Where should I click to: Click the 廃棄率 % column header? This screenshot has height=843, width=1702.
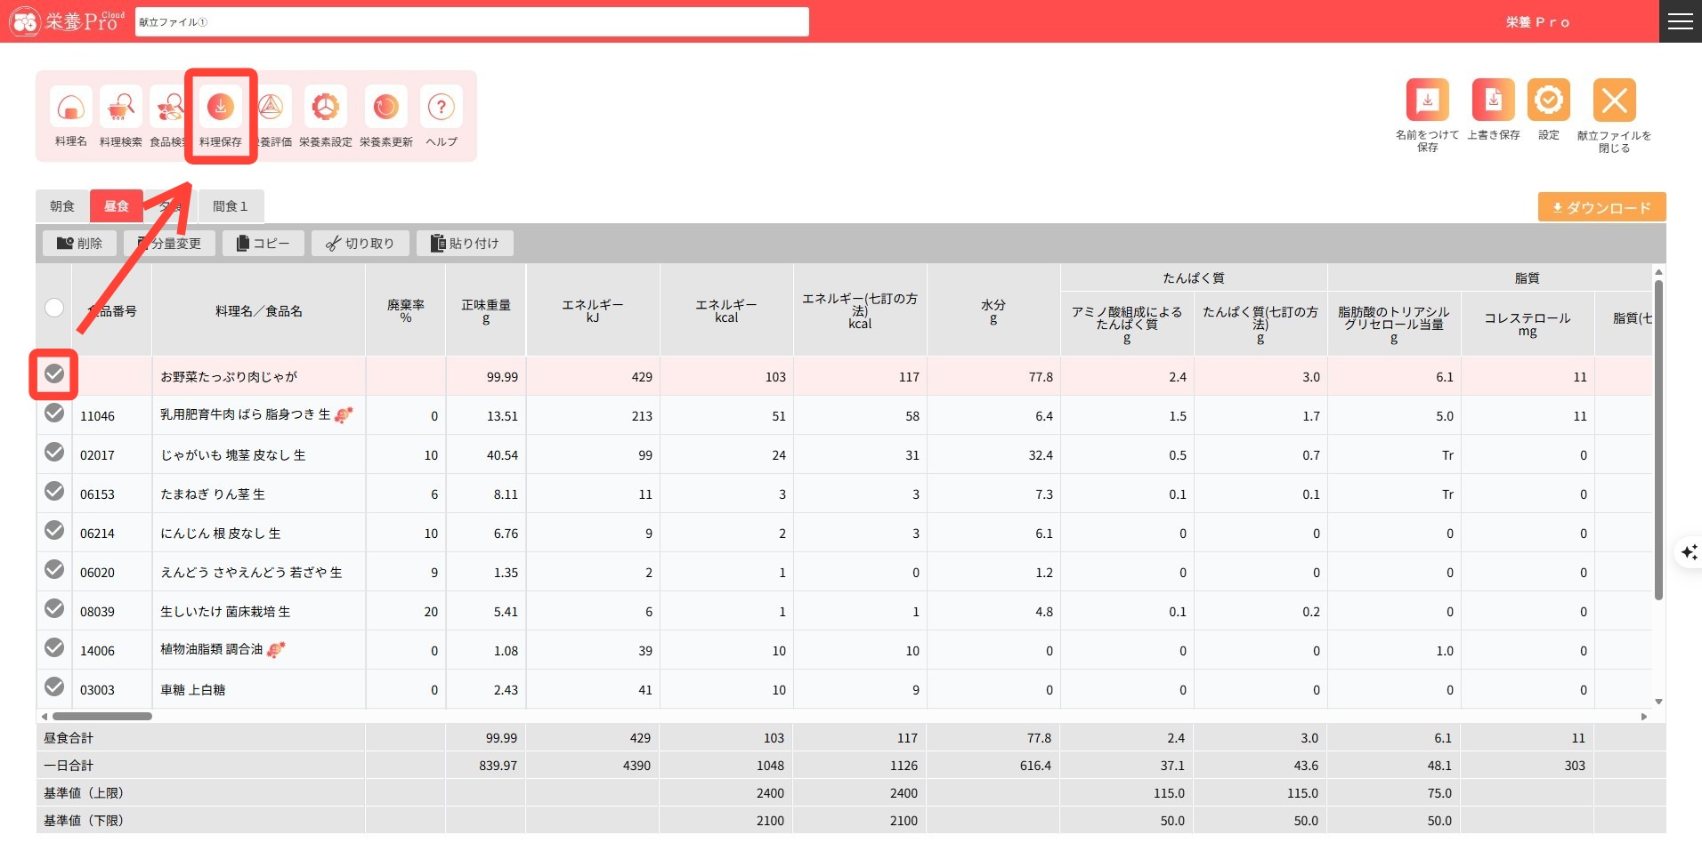pos(406,311)
